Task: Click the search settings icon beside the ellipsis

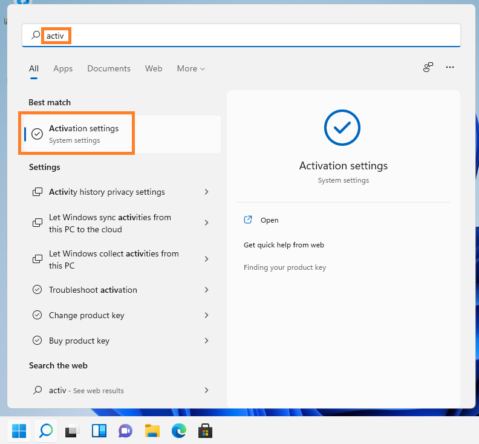Action: (428, 68)
